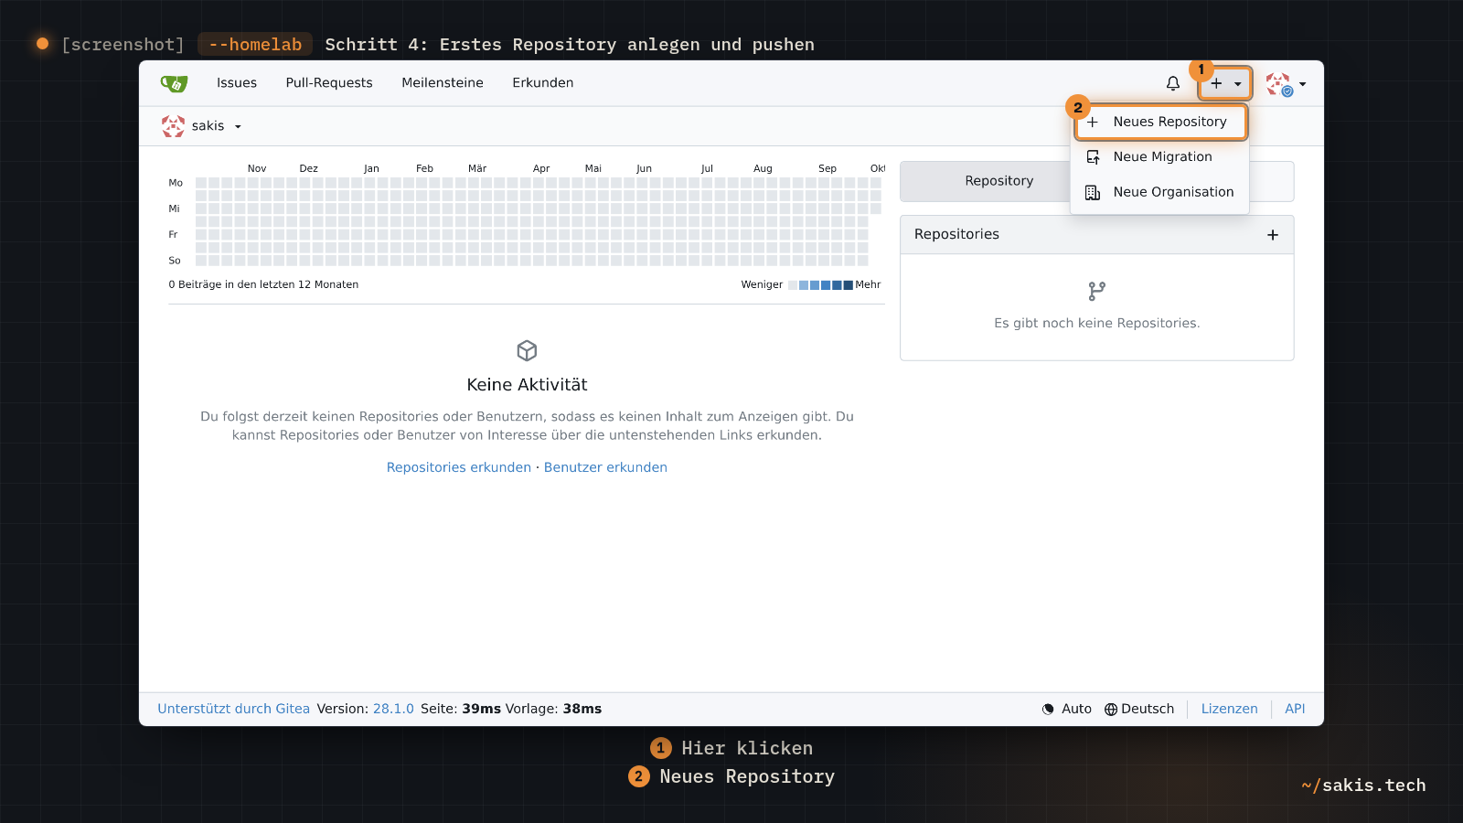Open the Deutsch language selector
1463x823 pixels.
(1139, 709)
